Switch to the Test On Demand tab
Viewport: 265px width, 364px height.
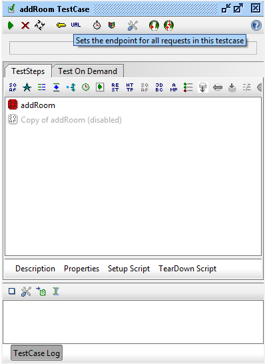tap(88, 71)
